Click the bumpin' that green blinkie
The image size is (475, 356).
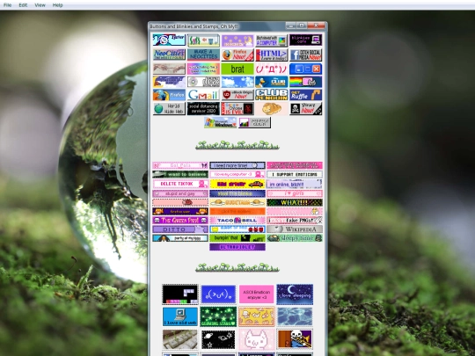237,238
